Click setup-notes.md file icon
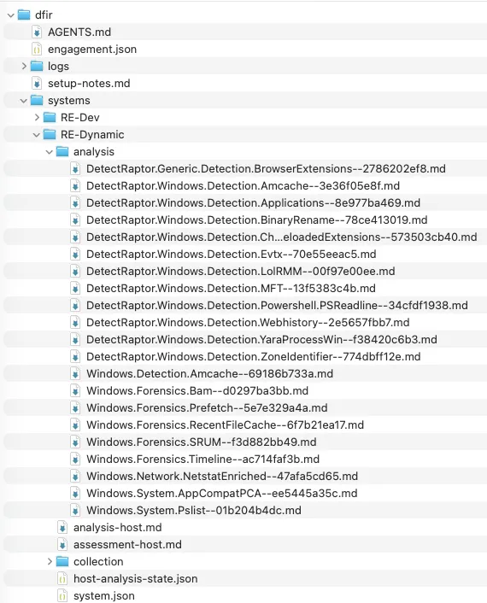The image size is (487, 603). [x=37, y=84]
